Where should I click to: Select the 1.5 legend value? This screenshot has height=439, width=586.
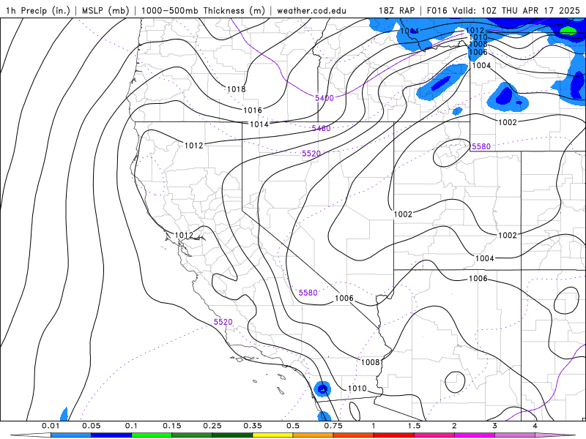414,426
